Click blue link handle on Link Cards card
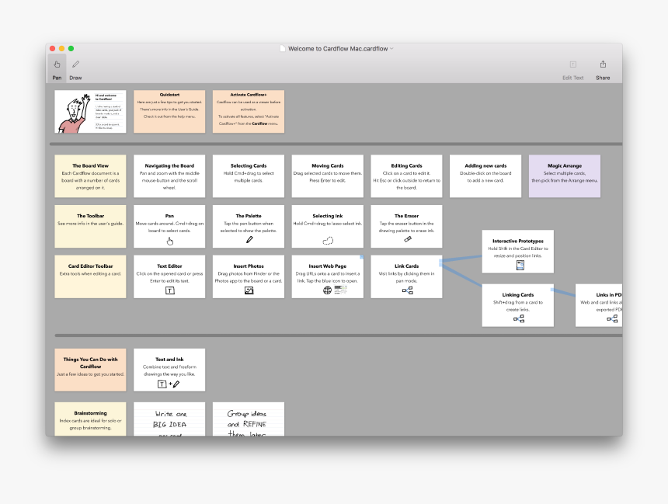668x504 pixels. pos(440,262)
